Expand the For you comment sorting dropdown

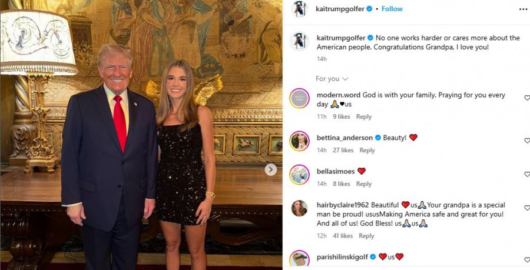(332, 79)
